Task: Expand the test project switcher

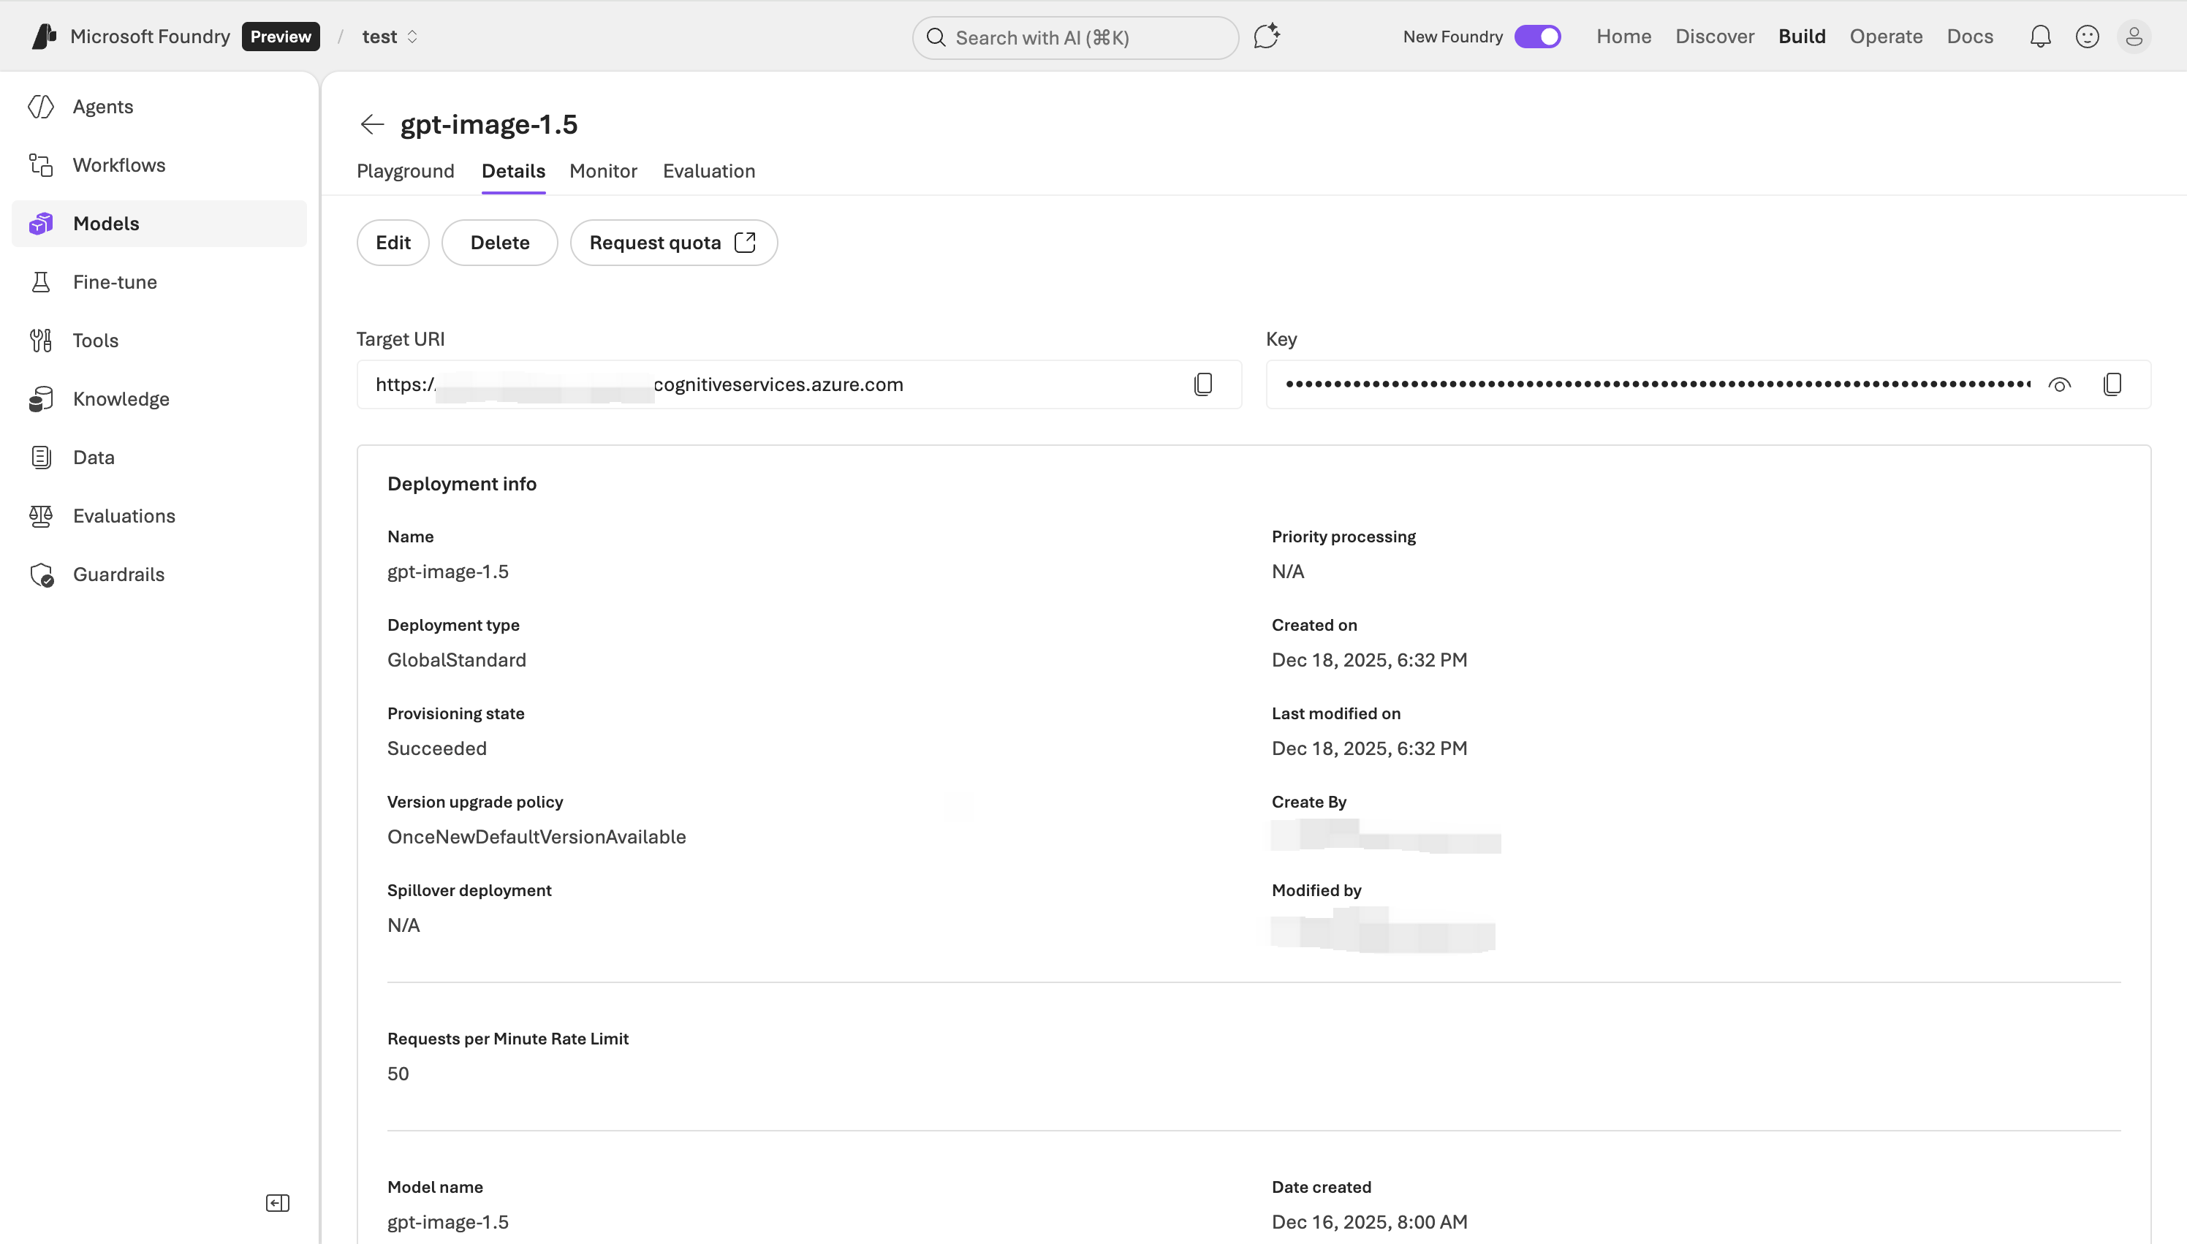Action: point(390,37)
